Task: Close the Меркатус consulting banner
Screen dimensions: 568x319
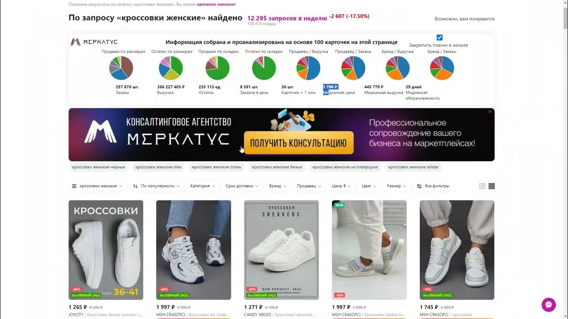Action: tap(490, 112)
